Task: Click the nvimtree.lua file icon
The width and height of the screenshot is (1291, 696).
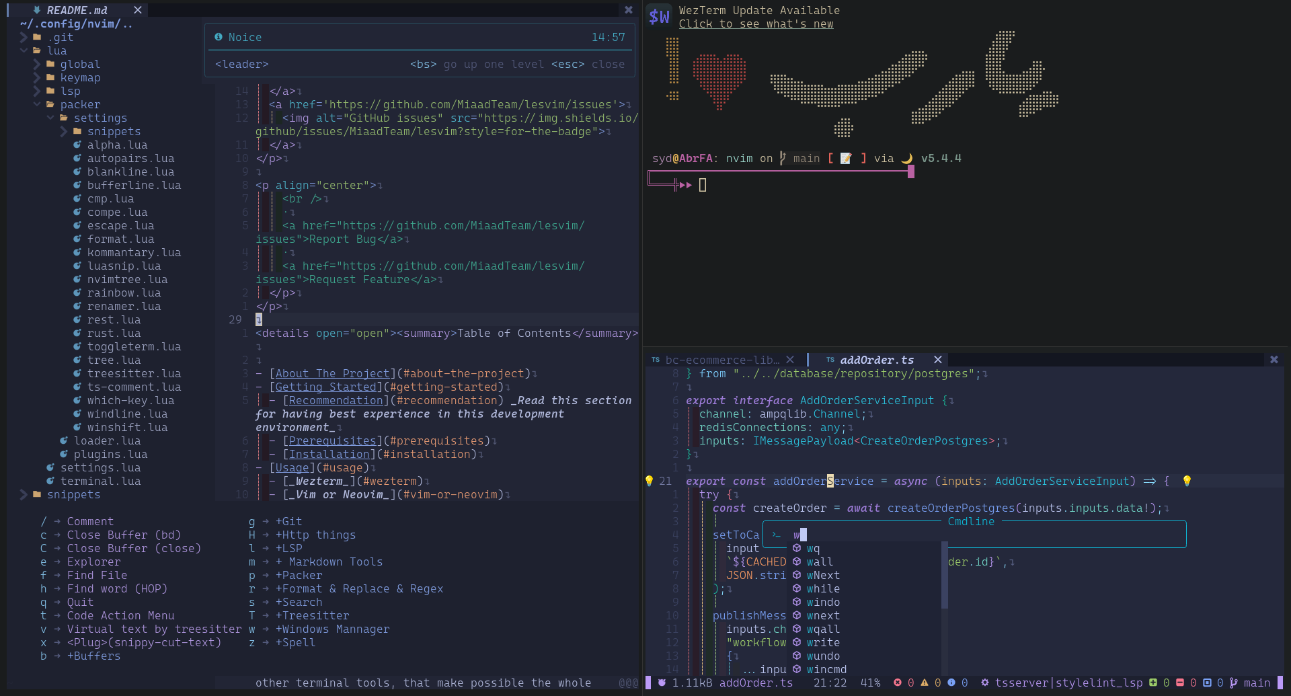Action: [77, 279]
